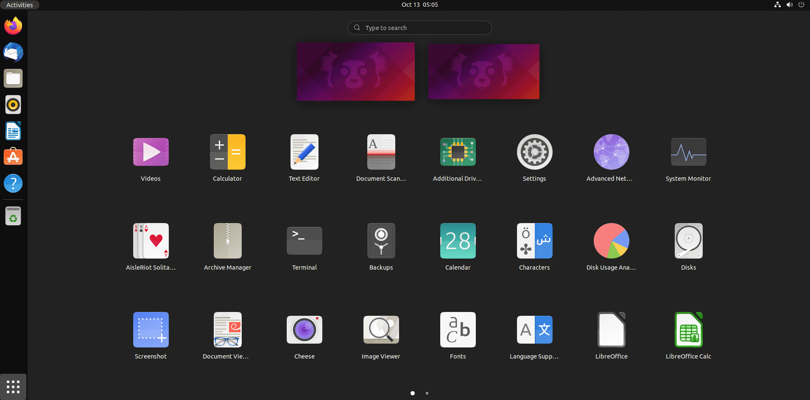Click the Activities button
Image resolution: width=810 pixels, height=400 pixels.
20,5
